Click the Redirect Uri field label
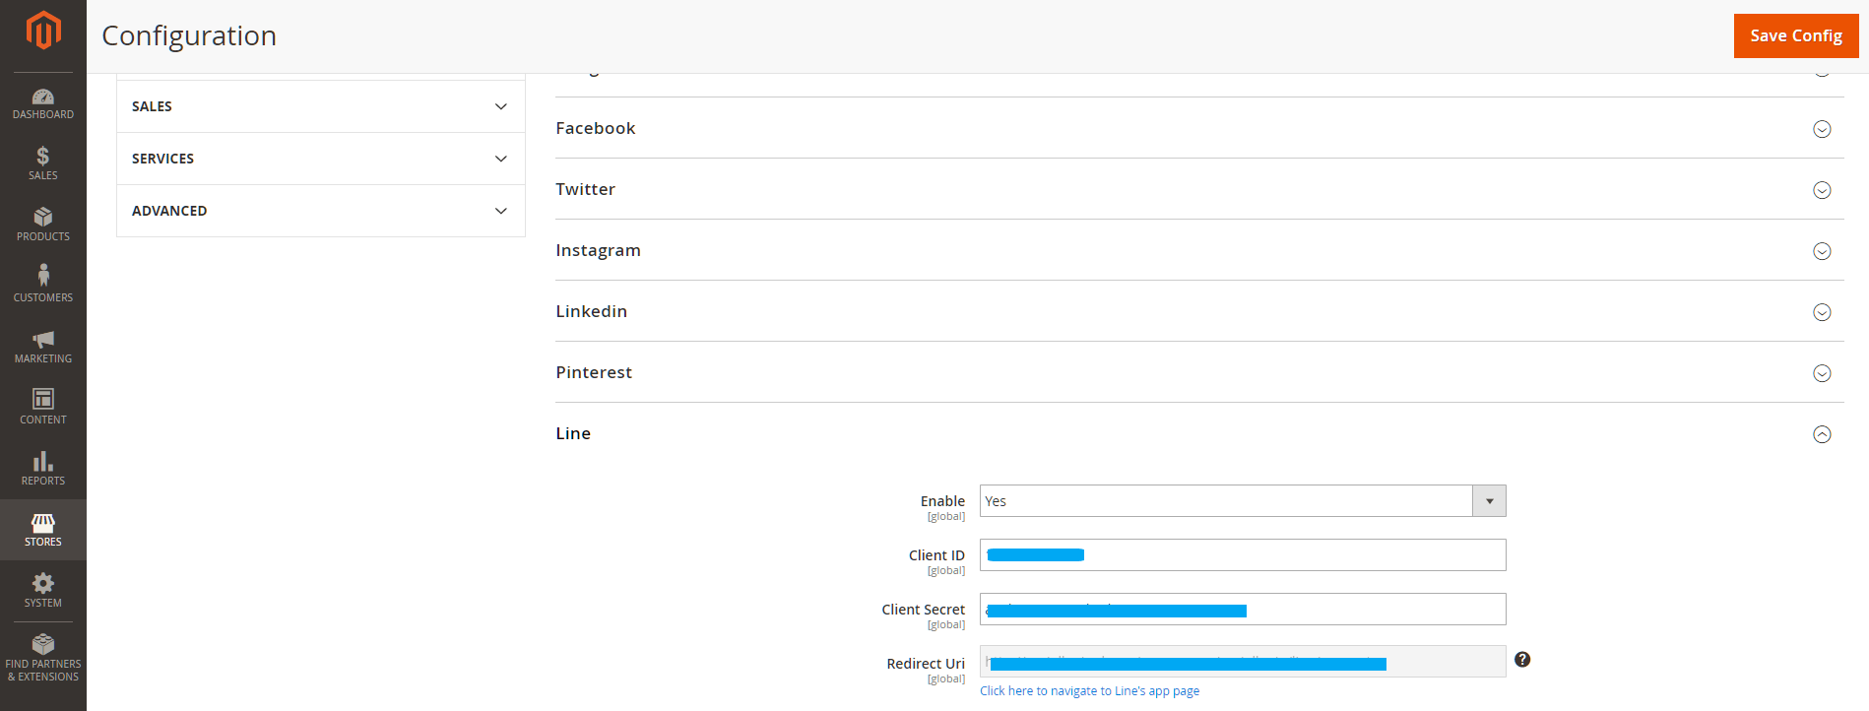1869x711 pixels. click(926, 664)
